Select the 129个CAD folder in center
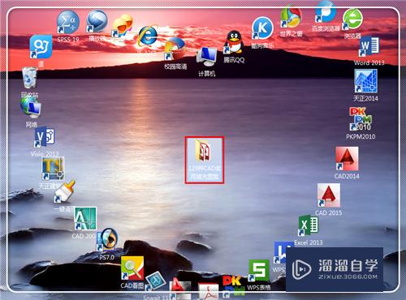 point(205,160)
